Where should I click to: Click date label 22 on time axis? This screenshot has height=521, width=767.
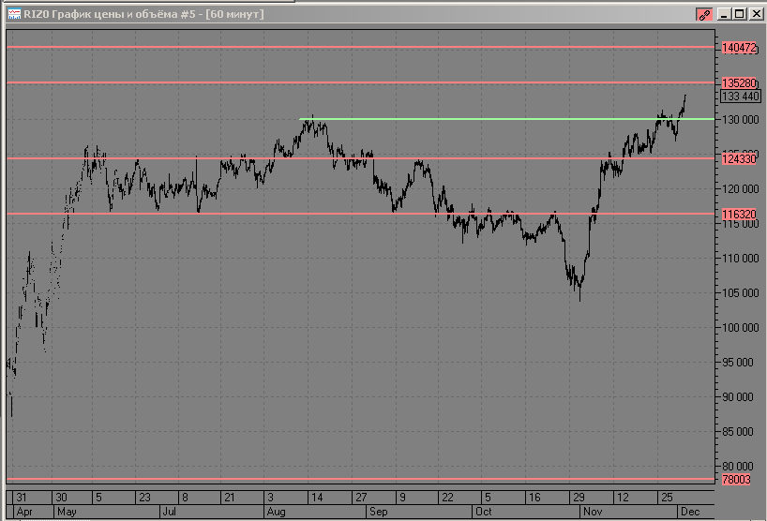447,498
